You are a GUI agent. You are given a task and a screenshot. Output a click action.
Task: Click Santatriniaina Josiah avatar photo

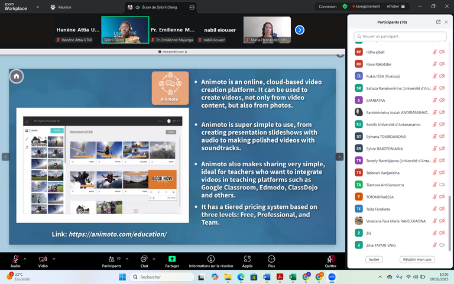(359, 112)
